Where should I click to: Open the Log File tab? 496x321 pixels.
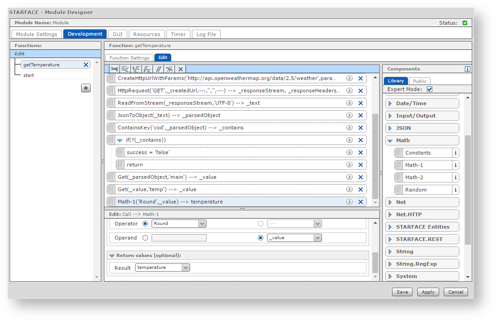tap(206, 34)
